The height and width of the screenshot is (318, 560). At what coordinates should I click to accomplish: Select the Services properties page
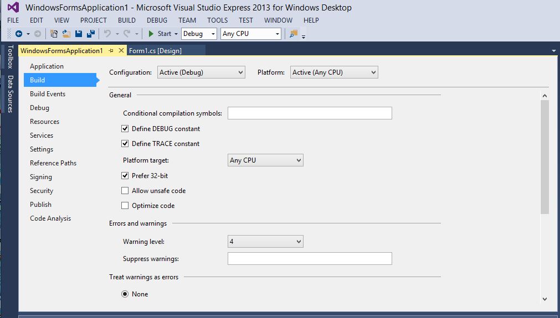tap(42, 135)
